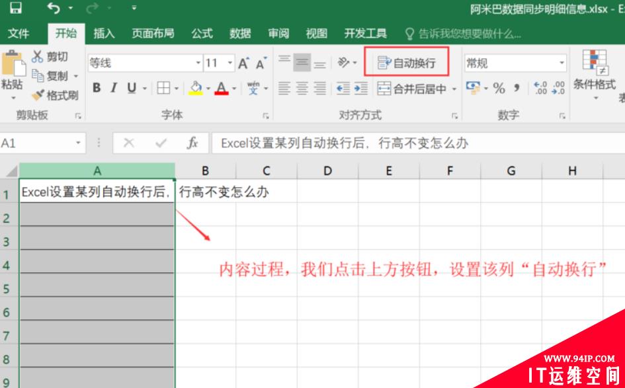
Task: Expand underline style options arrow
Action: 145,89
